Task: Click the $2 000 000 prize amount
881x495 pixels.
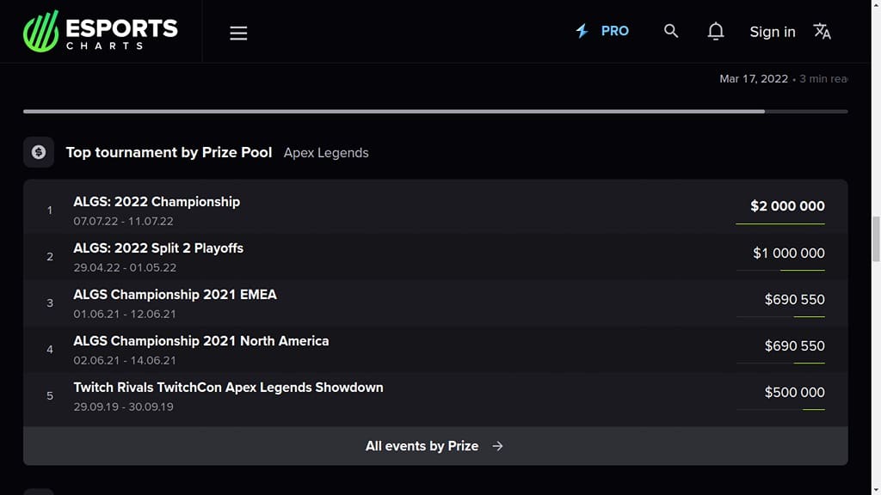Action: click(787, 206)
